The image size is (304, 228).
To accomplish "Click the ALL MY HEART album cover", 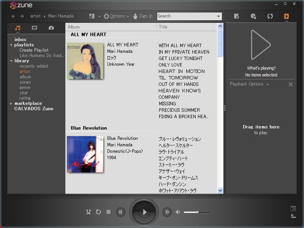I will 85,61.
